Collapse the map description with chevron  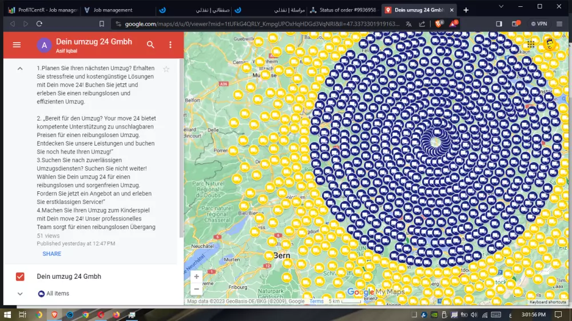tap(20, 69)
